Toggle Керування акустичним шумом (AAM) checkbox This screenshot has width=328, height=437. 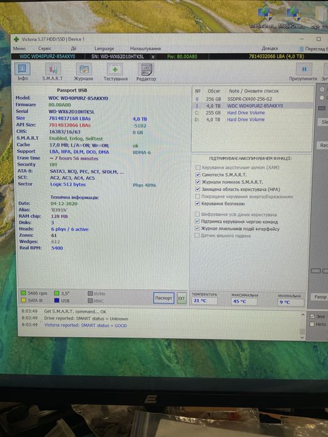point(198,167)
